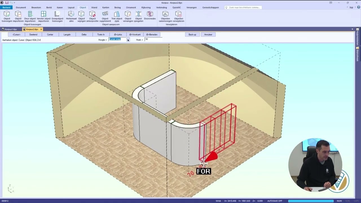Image resolution: width=361 pixels, height=203 pixels.
Task: Open the Beslag ribbon tab
Action: tap(117, 7)
